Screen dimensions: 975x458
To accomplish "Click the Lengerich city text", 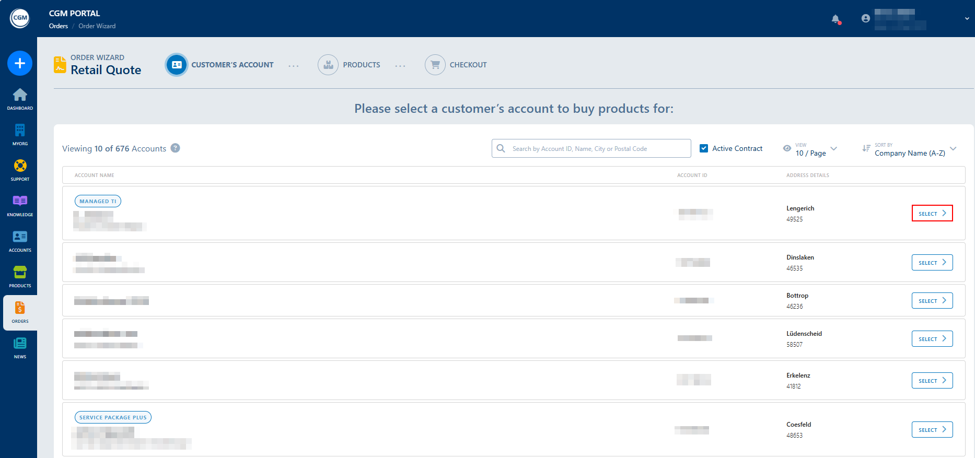I will tap(800, 208).
